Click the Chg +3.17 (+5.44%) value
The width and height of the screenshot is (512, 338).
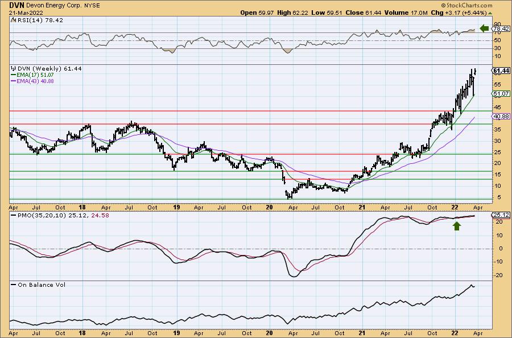pyautogui.click(x=459, y=13)
